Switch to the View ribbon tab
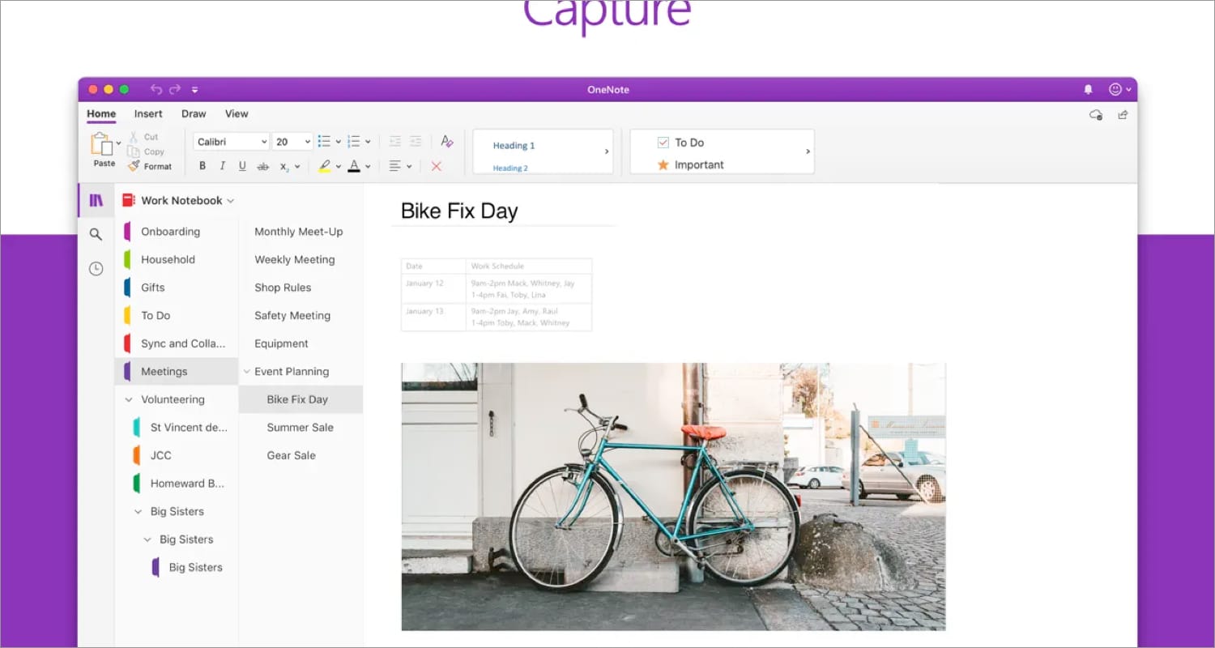The image size is (1215, 648). 237,114
